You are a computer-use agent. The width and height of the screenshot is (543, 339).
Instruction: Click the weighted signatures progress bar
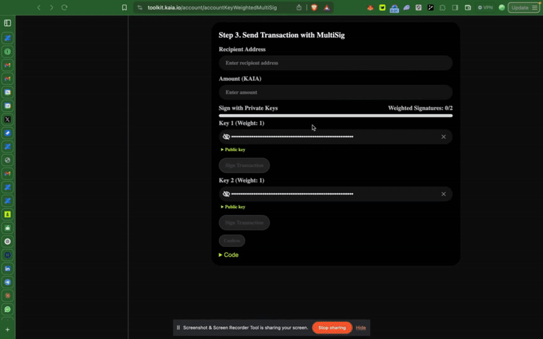(335, 116)
